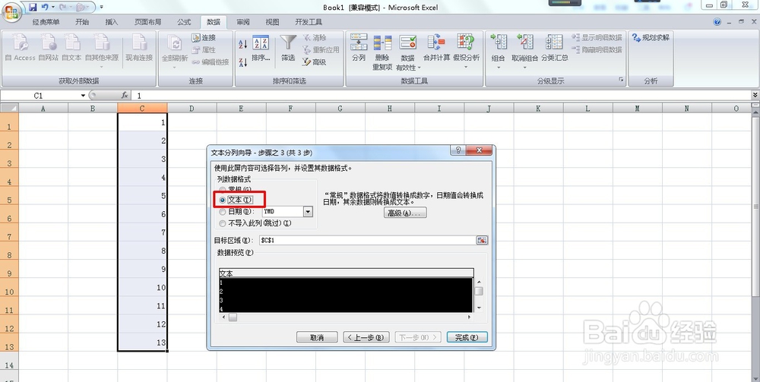Click Subtotal (分类汇总) icon
The height and width of the screenshot is (382, 760).
554,42
